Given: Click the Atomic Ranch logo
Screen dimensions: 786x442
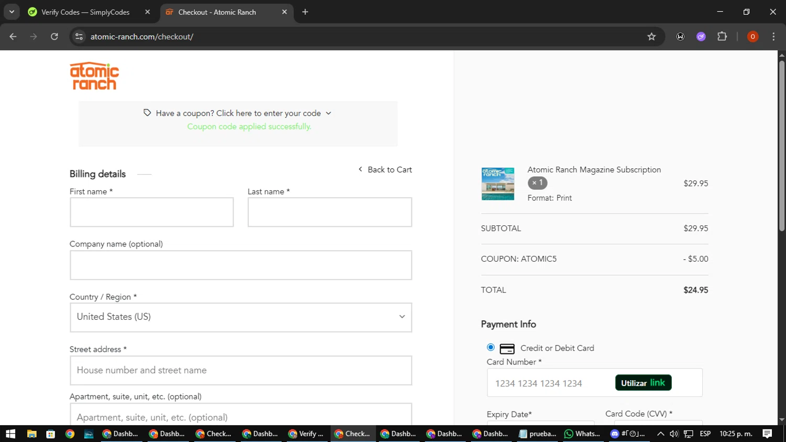Looking at the screenshot, I should (x=94, y=77).
